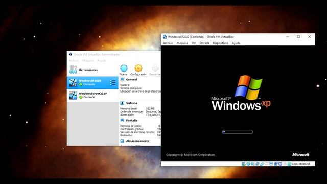Click the Sistema section heading link
Image resolution: width=327 pixels, height=184 pixels.
(132, 103)
